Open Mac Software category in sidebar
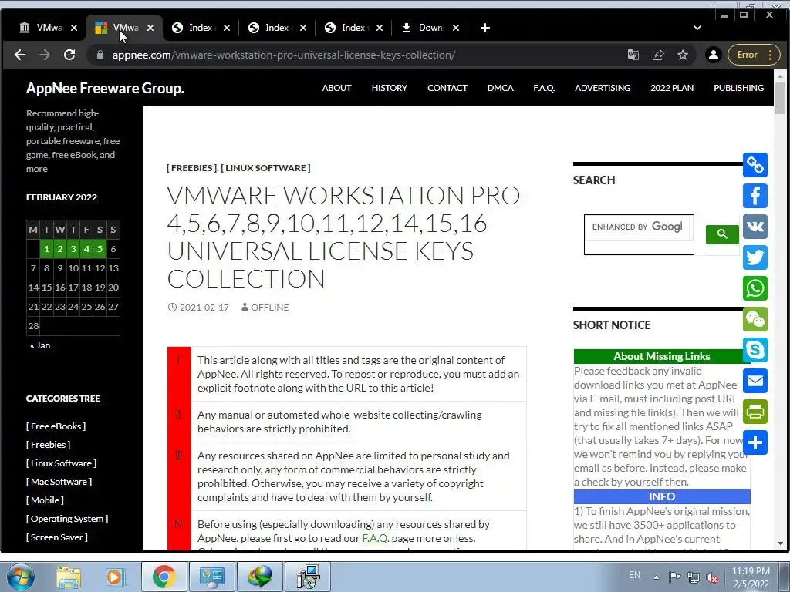 click(59, 481)
